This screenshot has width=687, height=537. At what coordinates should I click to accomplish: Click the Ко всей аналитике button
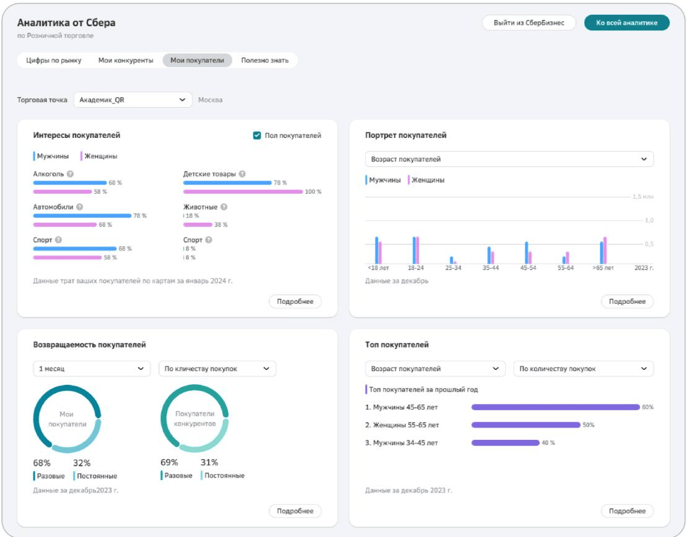(x=626, y=23)
